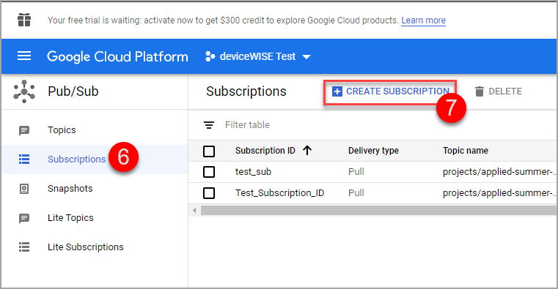Click the trash can Delete icon
The width and height of the screenshot is (558, 289).
click(480, 91)
